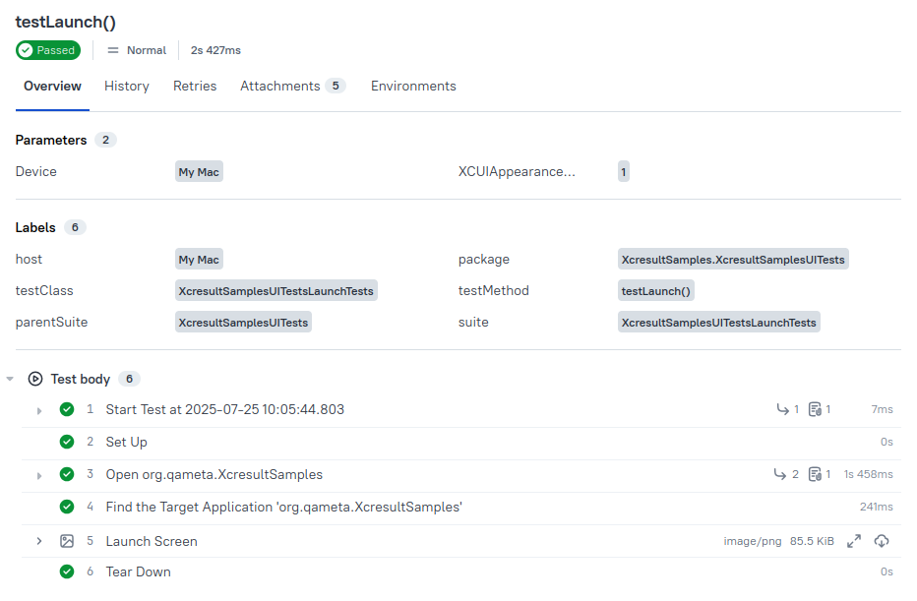Image resolution: width=917 pixels, height=601 pixels.
Task: Click the attachment icon on Open org.qameta row
Action: point(815,475)
